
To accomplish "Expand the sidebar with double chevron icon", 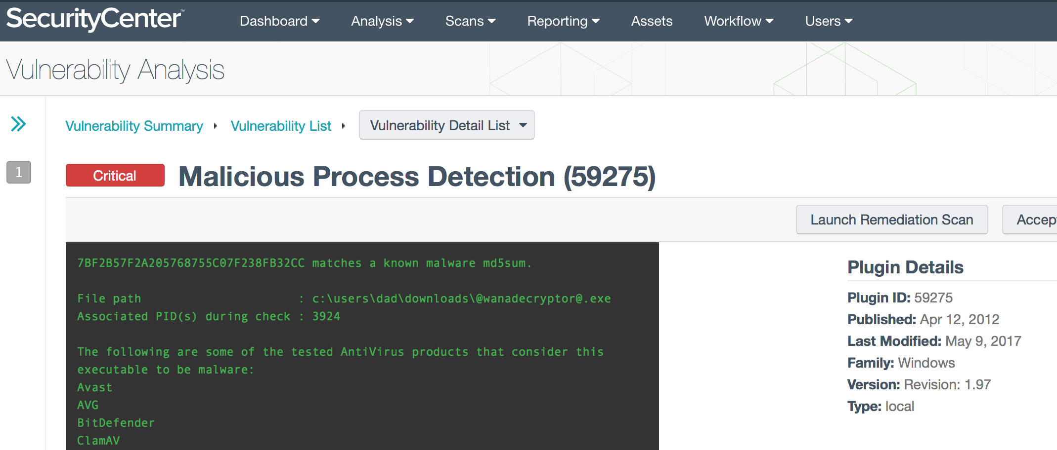I will coord(18,124).
